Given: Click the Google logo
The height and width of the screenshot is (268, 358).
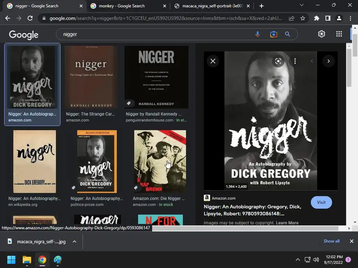Looking at the screenshot, I should coord(24,35).
